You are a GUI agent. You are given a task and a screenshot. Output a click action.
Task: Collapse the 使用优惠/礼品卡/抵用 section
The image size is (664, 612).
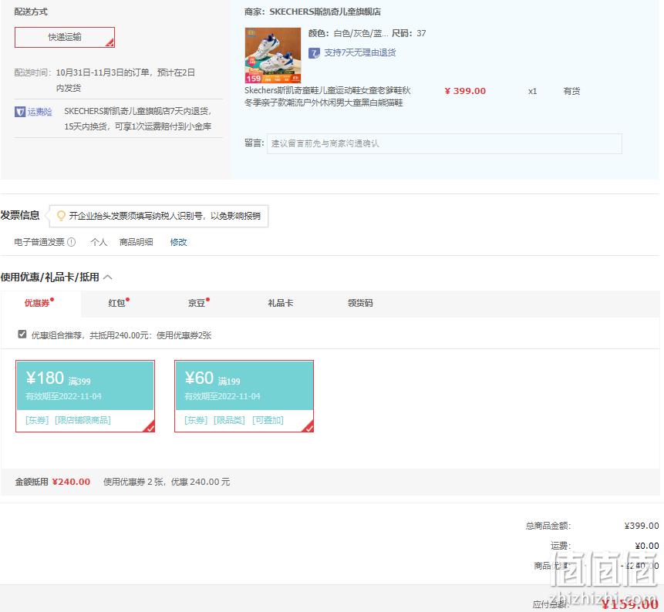107,277
